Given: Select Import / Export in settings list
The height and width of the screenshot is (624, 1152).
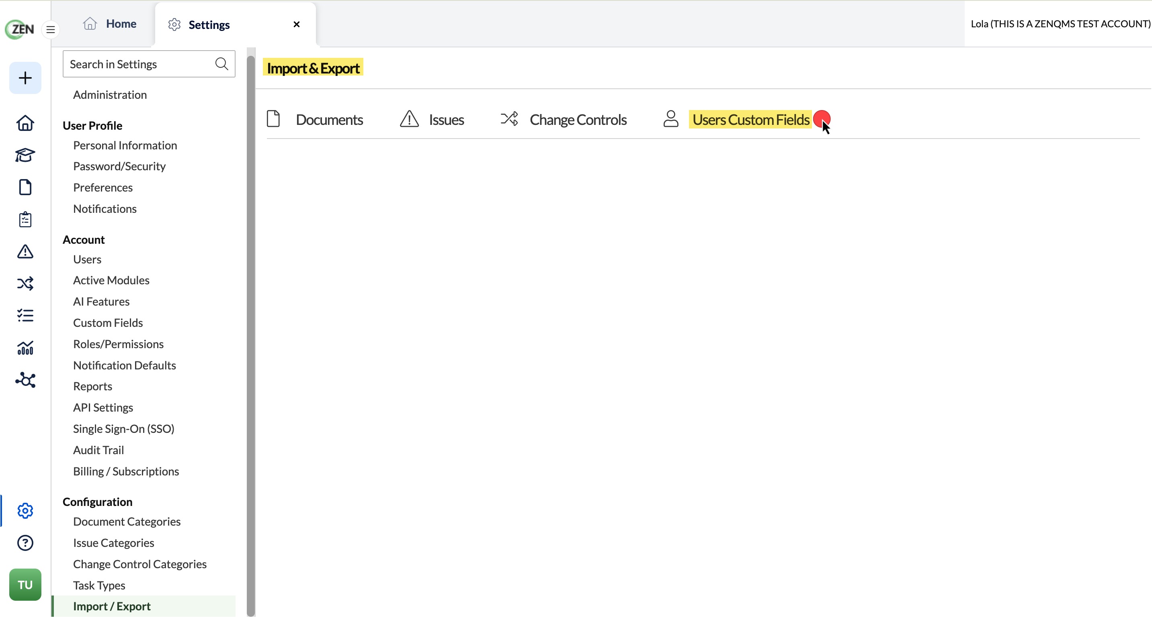Looking at the screenshot, I should (x=144, y=607).
